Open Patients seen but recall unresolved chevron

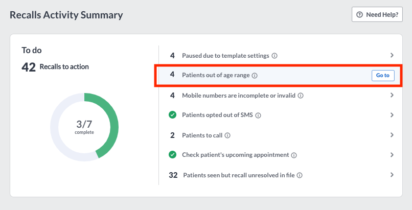392,175
